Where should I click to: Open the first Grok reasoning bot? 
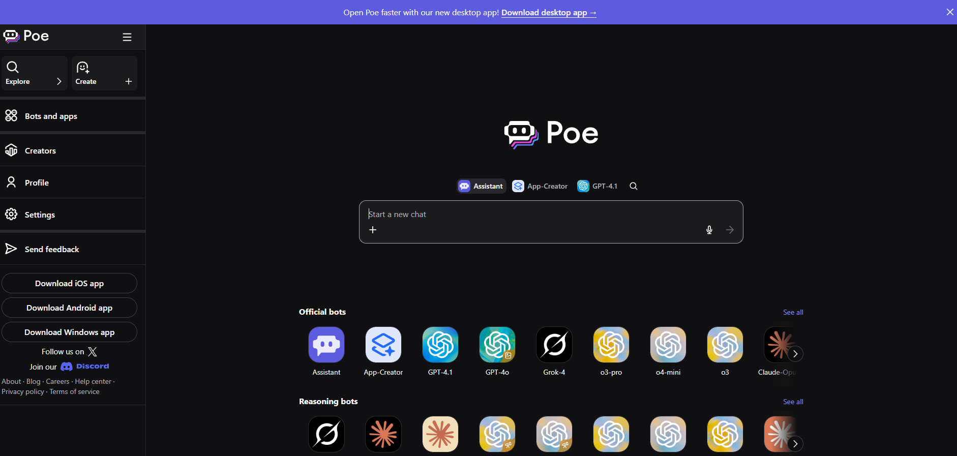[x=326, y=434]
